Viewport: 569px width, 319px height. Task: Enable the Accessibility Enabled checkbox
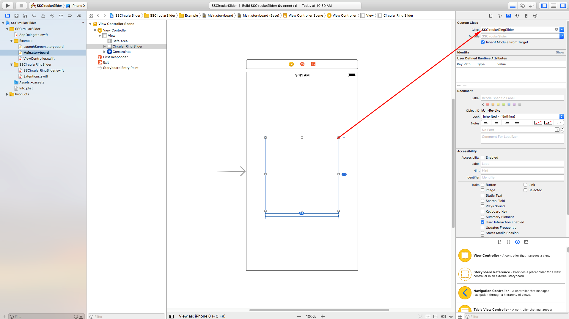483,157
